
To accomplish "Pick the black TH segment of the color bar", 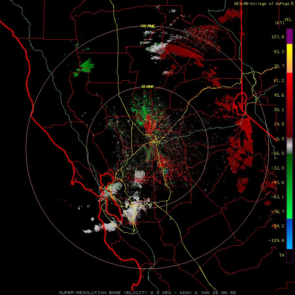I will (x=289, y=255).
